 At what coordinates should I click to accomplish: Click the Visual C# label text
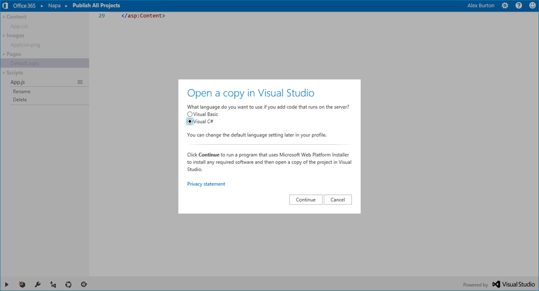203,121
